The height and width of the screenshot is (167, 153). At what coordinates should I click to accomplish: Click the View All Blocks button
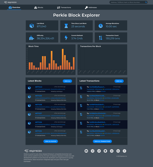pyautogui.click(x=51, y=141)
